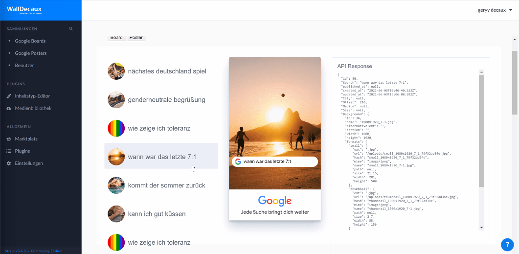Click the Inhaltstyp-Editor brush icon

click(9, 96)
